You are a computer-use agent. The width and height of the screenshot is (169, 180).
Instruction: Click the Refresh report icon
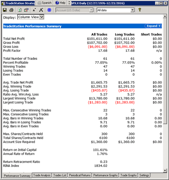tap(20, 10)
